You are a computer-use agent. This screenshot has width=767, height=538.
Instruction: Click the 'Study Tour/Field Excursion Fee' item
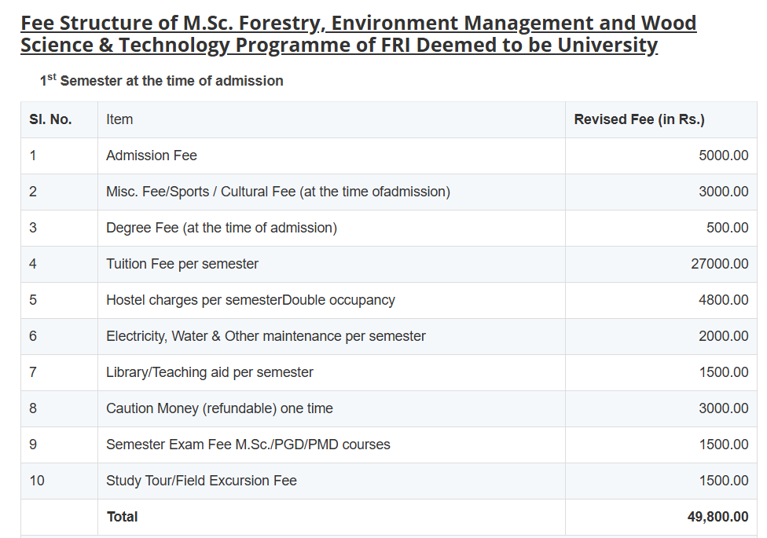click(x=201, y=481)
